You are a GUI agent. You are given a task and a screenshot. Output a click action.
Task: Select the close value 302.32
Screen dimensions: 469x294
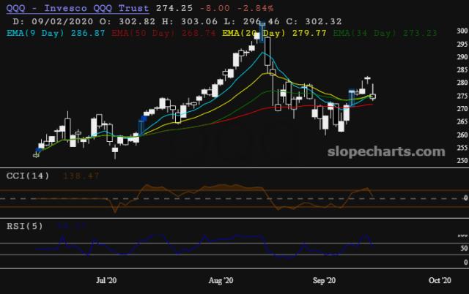pyautogui.click(x=323, y=21)
